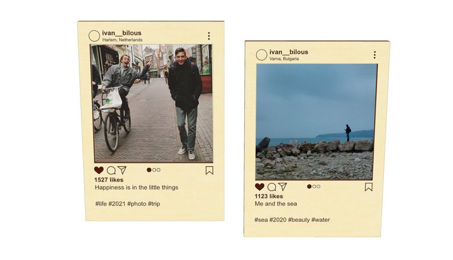Click profile avatar circle on Harlem post
This screenshot has height=260, width=453.
[94, 36]
